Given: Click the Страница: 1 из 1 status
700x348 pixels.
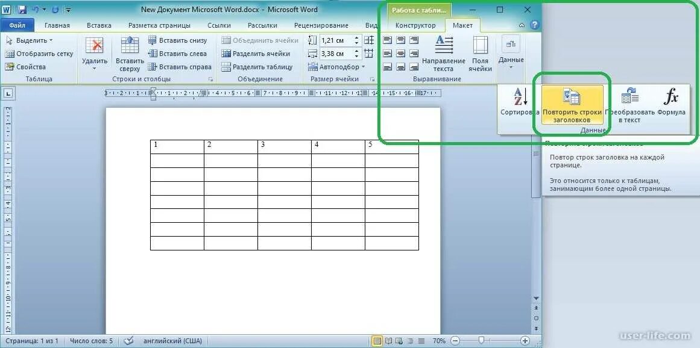Looking at the screenshot, I should [32, 341].
